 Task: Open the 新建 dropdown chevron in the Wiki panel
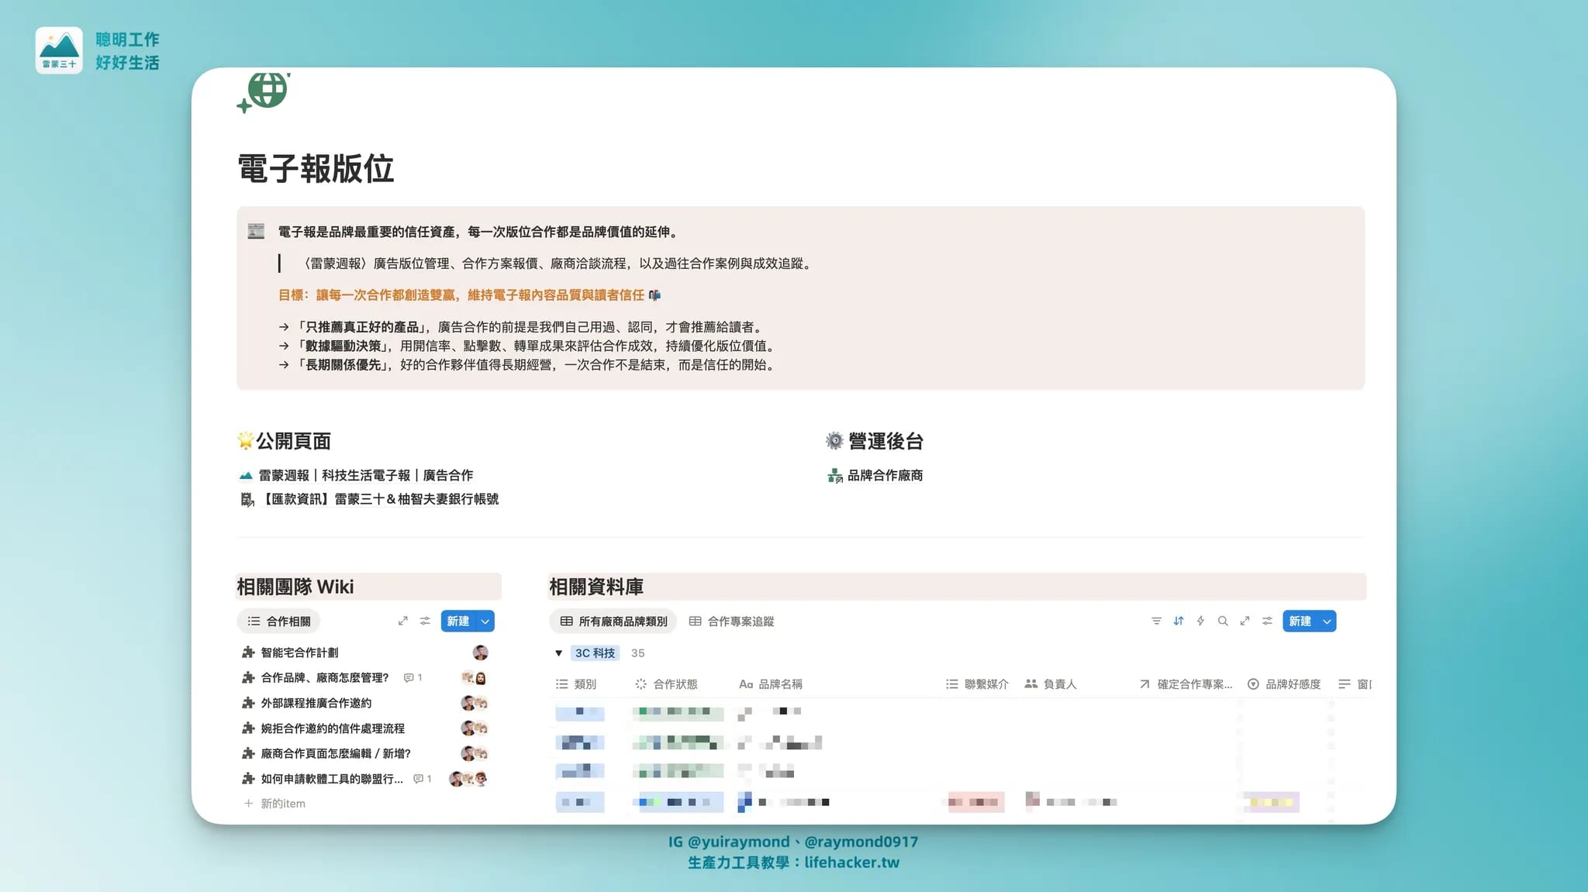tap(485, 620)
